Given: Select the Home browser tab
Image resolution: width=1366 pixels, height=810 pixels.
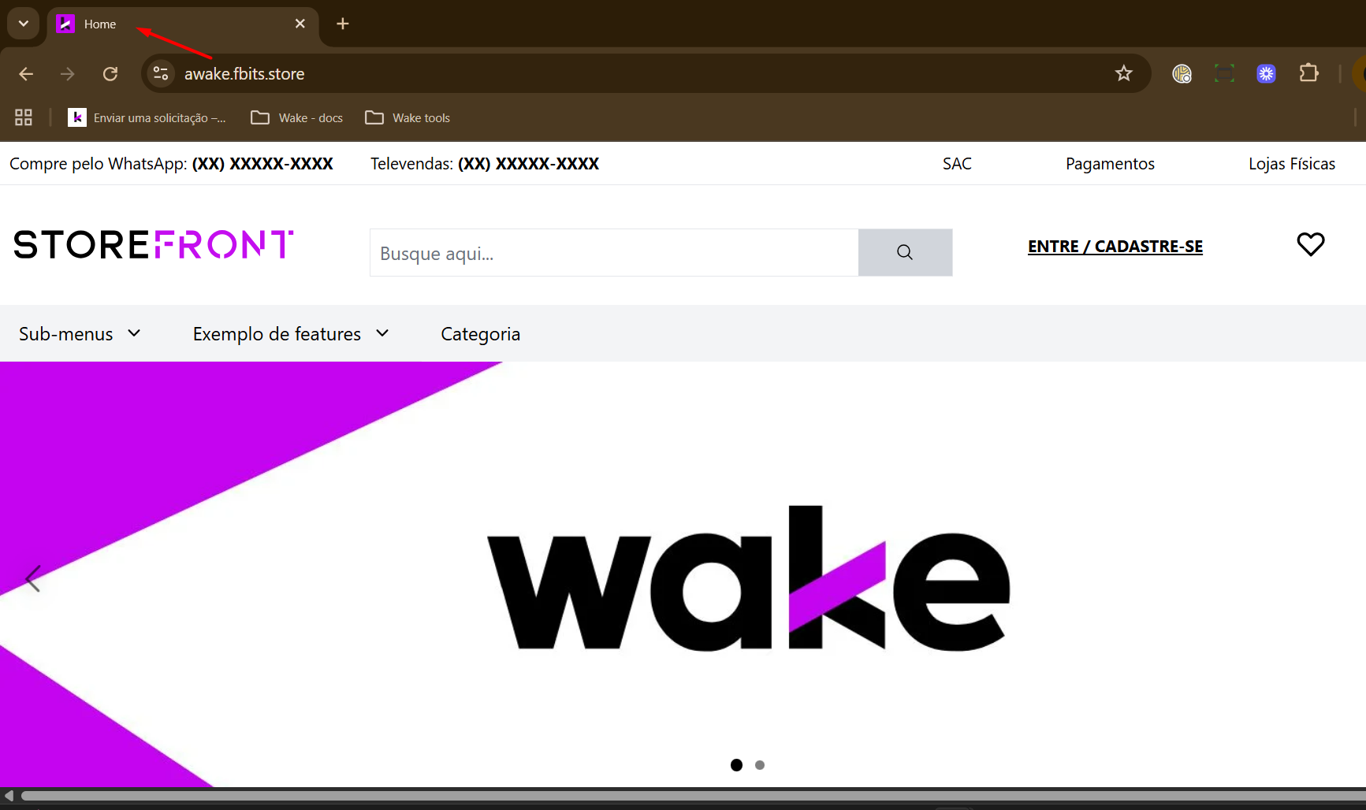Looking at the screenshot, I should 183,24.
